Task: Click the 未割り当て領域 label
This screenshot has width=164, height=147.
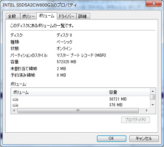Action: tap(24, 69)
